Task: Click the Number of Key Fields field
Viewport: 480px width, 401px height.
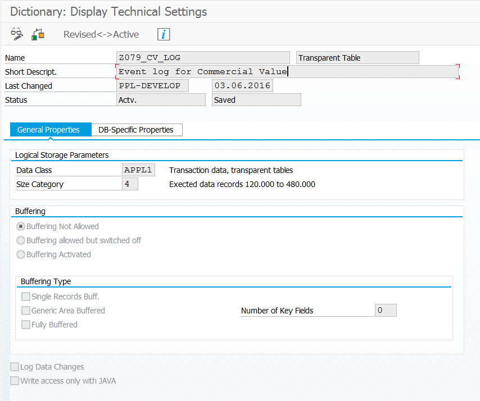Action: coord(386,309)
